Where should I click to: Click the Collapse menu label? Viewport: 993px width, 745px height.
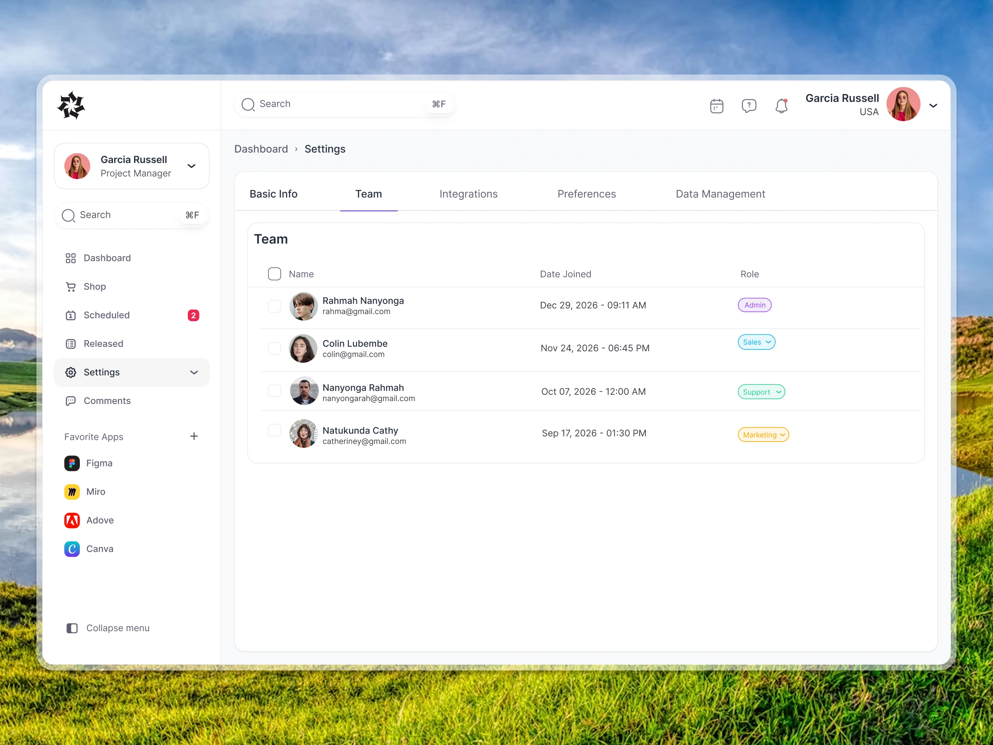[118, 628]
